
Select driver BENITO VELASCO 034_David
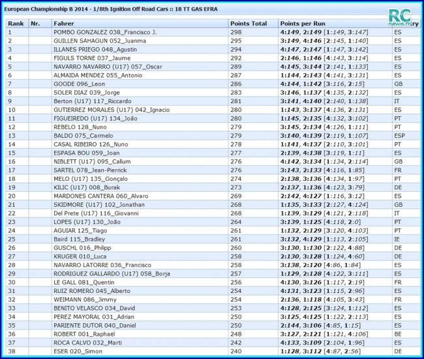[x=95, y=308]
